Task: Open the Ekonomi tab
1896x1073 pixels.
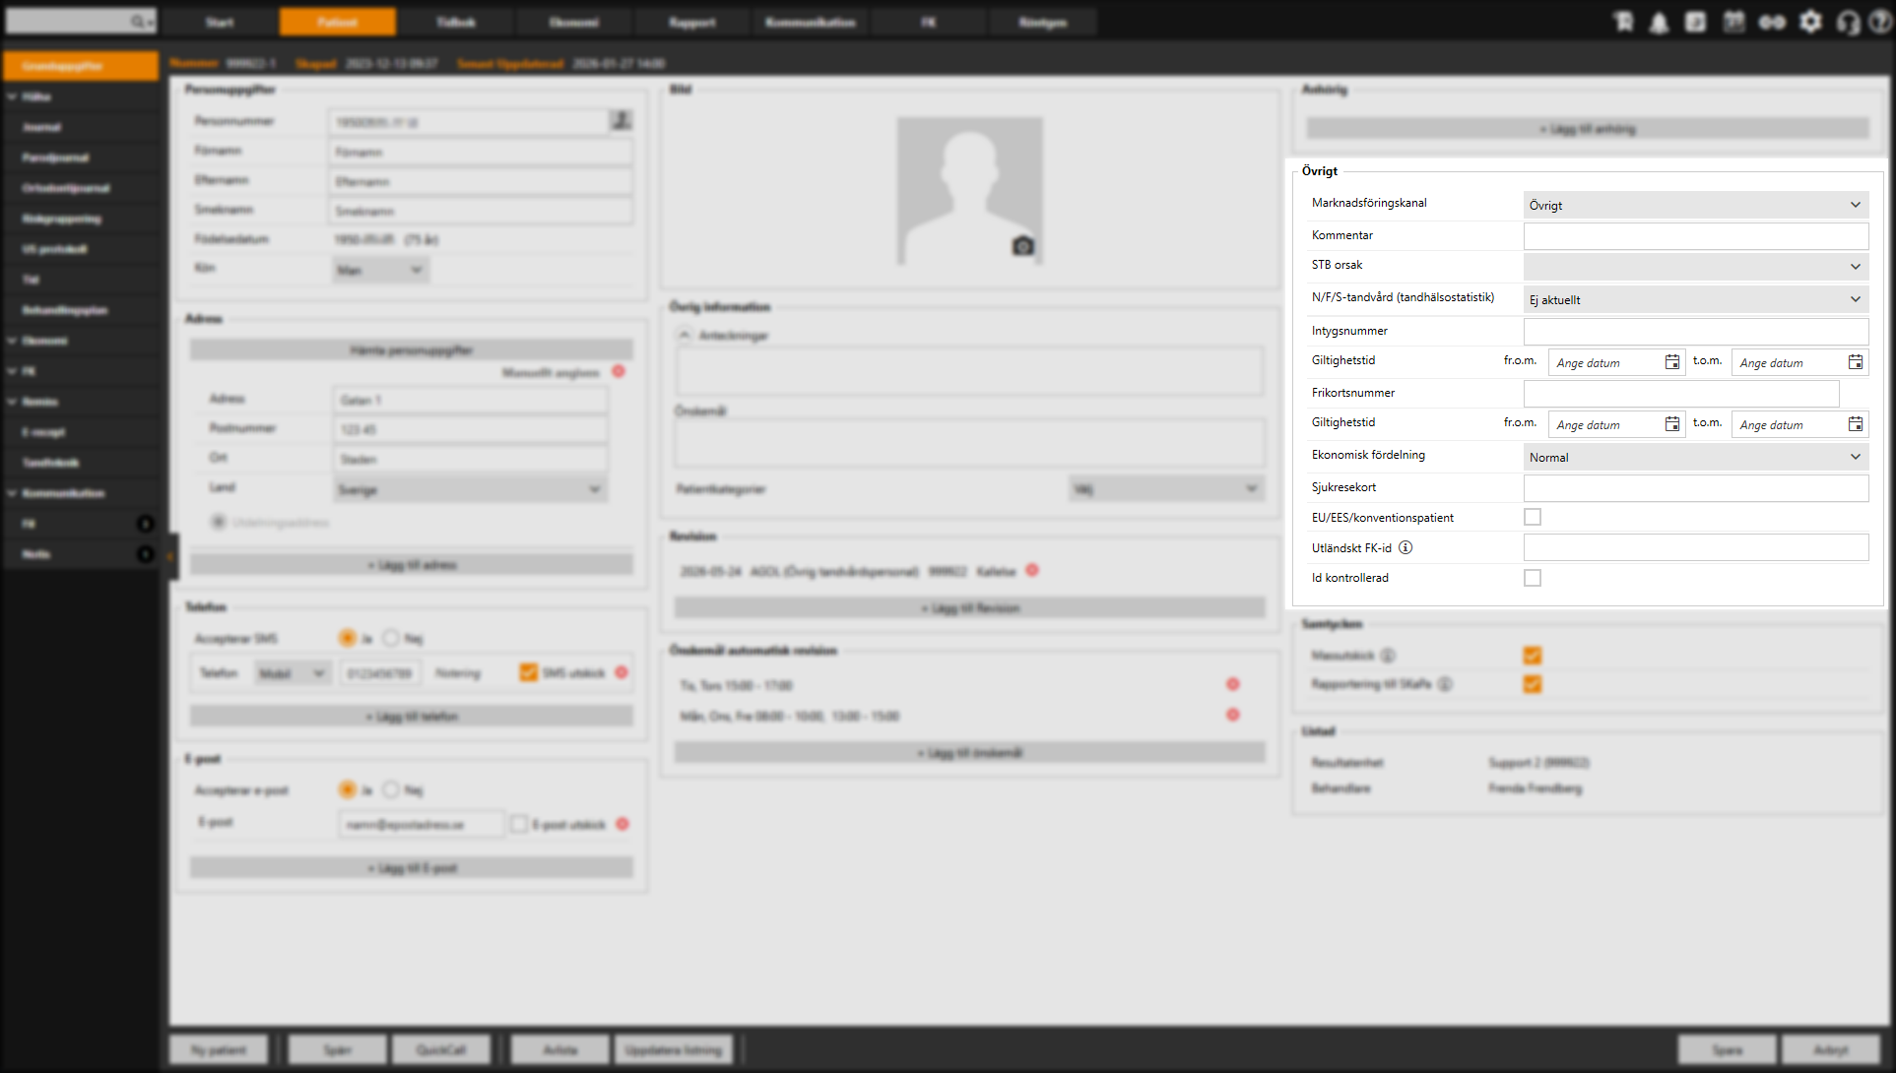Action: 573,22
